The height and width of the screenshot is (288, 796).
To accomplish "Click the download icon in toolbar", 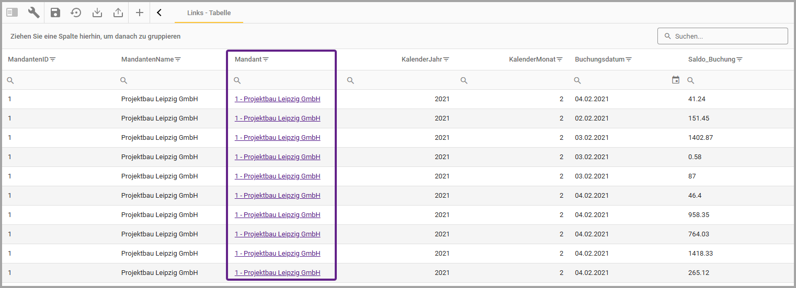I will click(x=97, y=13).
